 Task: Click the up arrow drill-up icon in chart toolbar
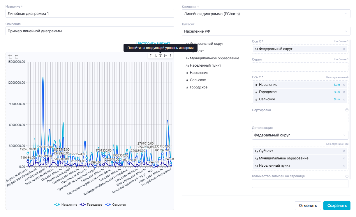pos(151,56)
